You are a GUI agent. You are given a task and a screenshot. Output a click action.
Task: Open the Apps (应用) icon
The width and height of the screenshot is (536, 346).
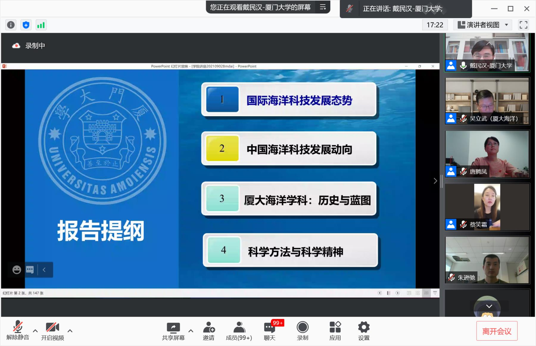point(335,331)
